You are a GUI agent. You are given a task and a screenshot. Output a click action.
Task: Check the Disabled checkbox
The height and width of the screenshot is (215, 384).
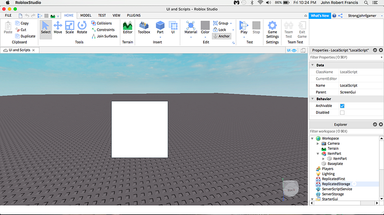(342, 113)
